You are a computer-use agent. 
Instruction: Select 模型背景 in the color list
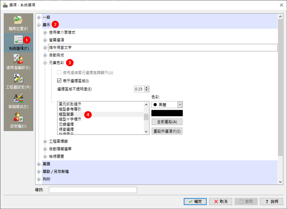pos(100,114)
